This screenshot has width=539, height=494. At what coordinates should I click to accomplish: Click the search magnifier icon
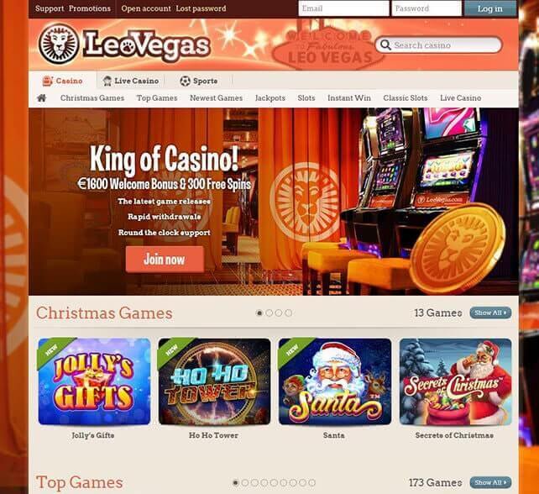385,45
